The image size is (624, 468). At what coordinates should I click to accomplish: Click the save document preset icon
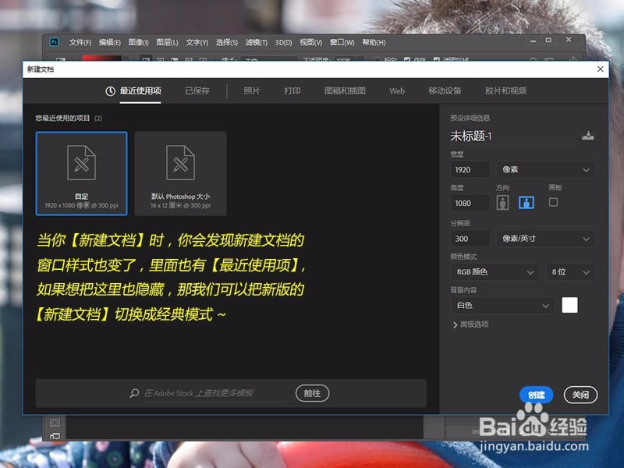tap(588, 135)
